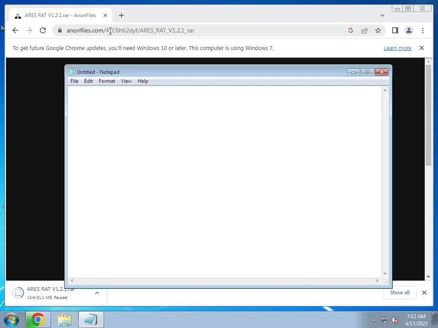Open the Learn more link
This screenshot has width=438, height=328.
397,48
